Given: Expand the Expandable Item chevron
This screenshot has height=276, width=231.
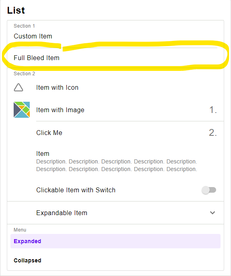Looking at the screenshot, I should click(213, 213).
